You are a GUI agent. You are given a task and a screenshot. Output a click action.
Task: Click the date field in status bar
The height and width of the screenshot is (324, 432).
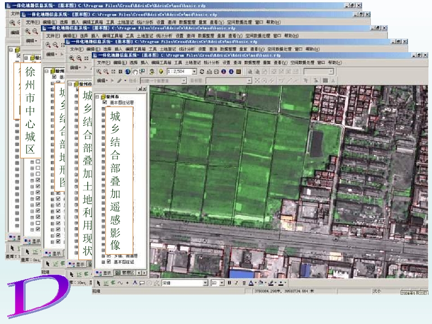tap(414, 292)
